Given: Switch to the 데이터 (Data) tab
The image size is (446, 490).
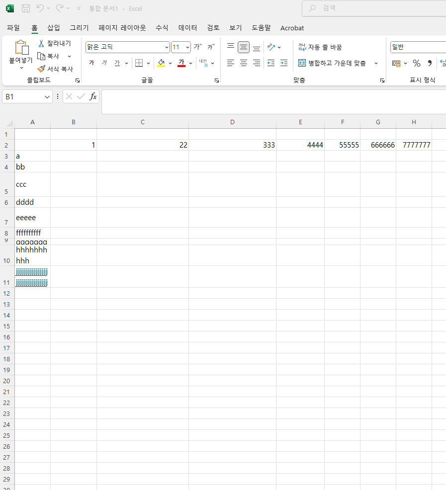Looking at the screenshot, I should coord(187,28).
